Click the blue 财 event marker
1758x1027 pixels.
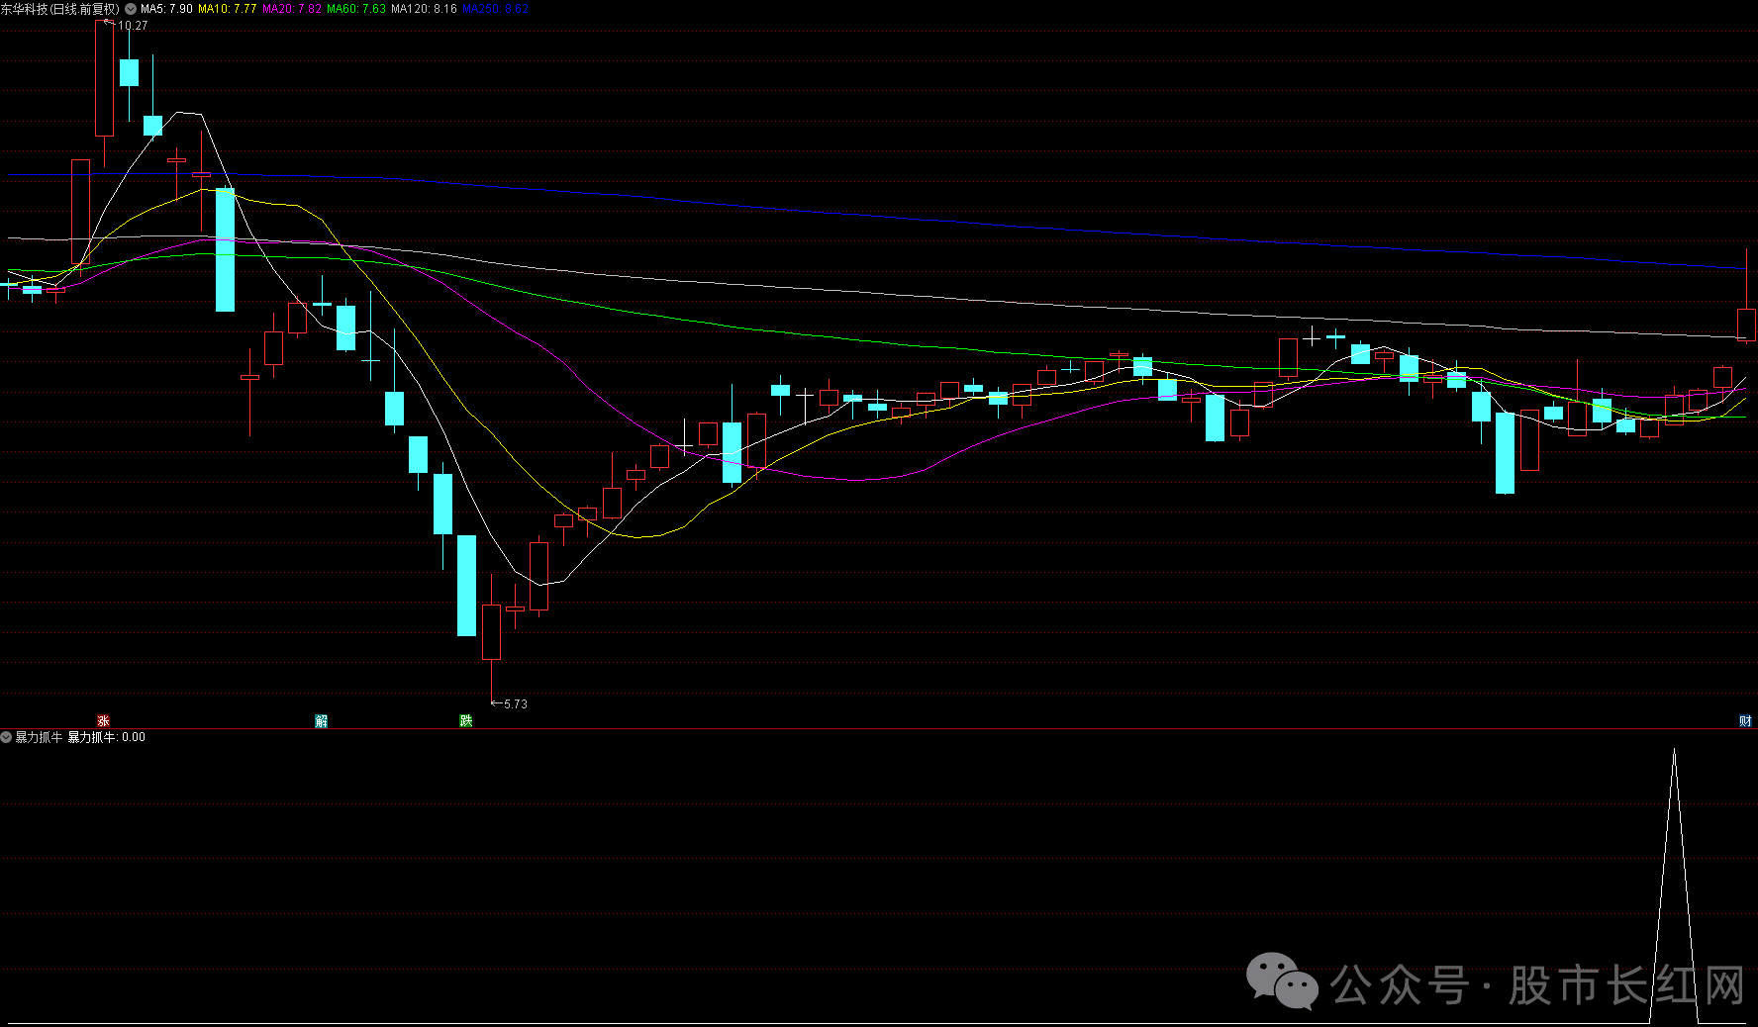click(x=1745, y=721)
